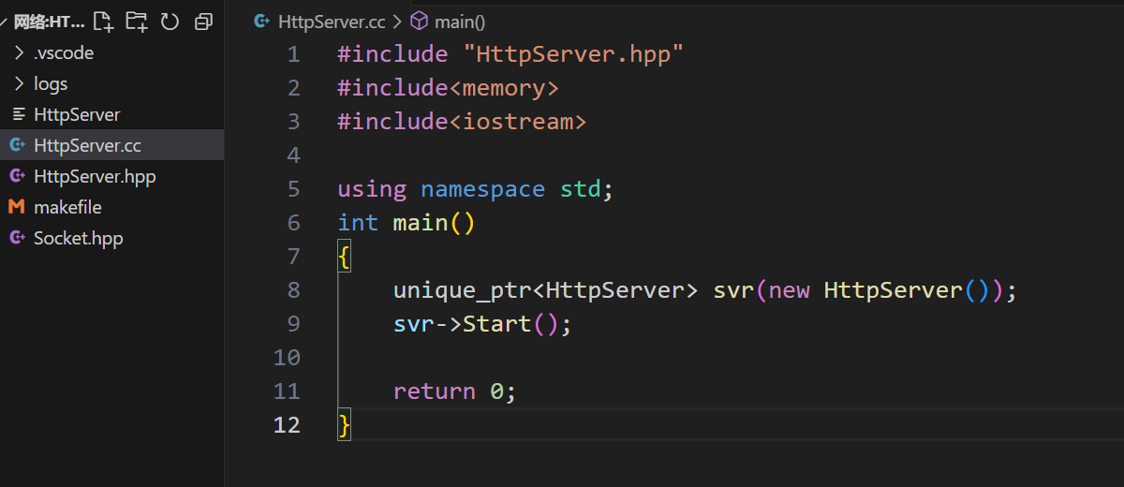Click main() symbol in the breadcrumb

[460, 22]
